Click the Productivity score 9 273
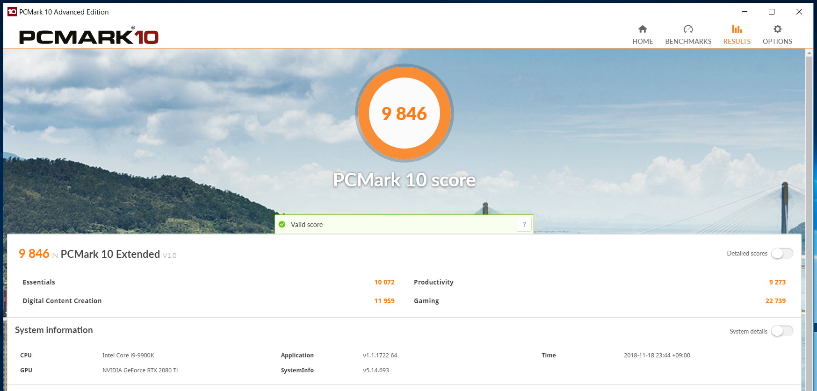Screen dimensions: 817x391 777,282
